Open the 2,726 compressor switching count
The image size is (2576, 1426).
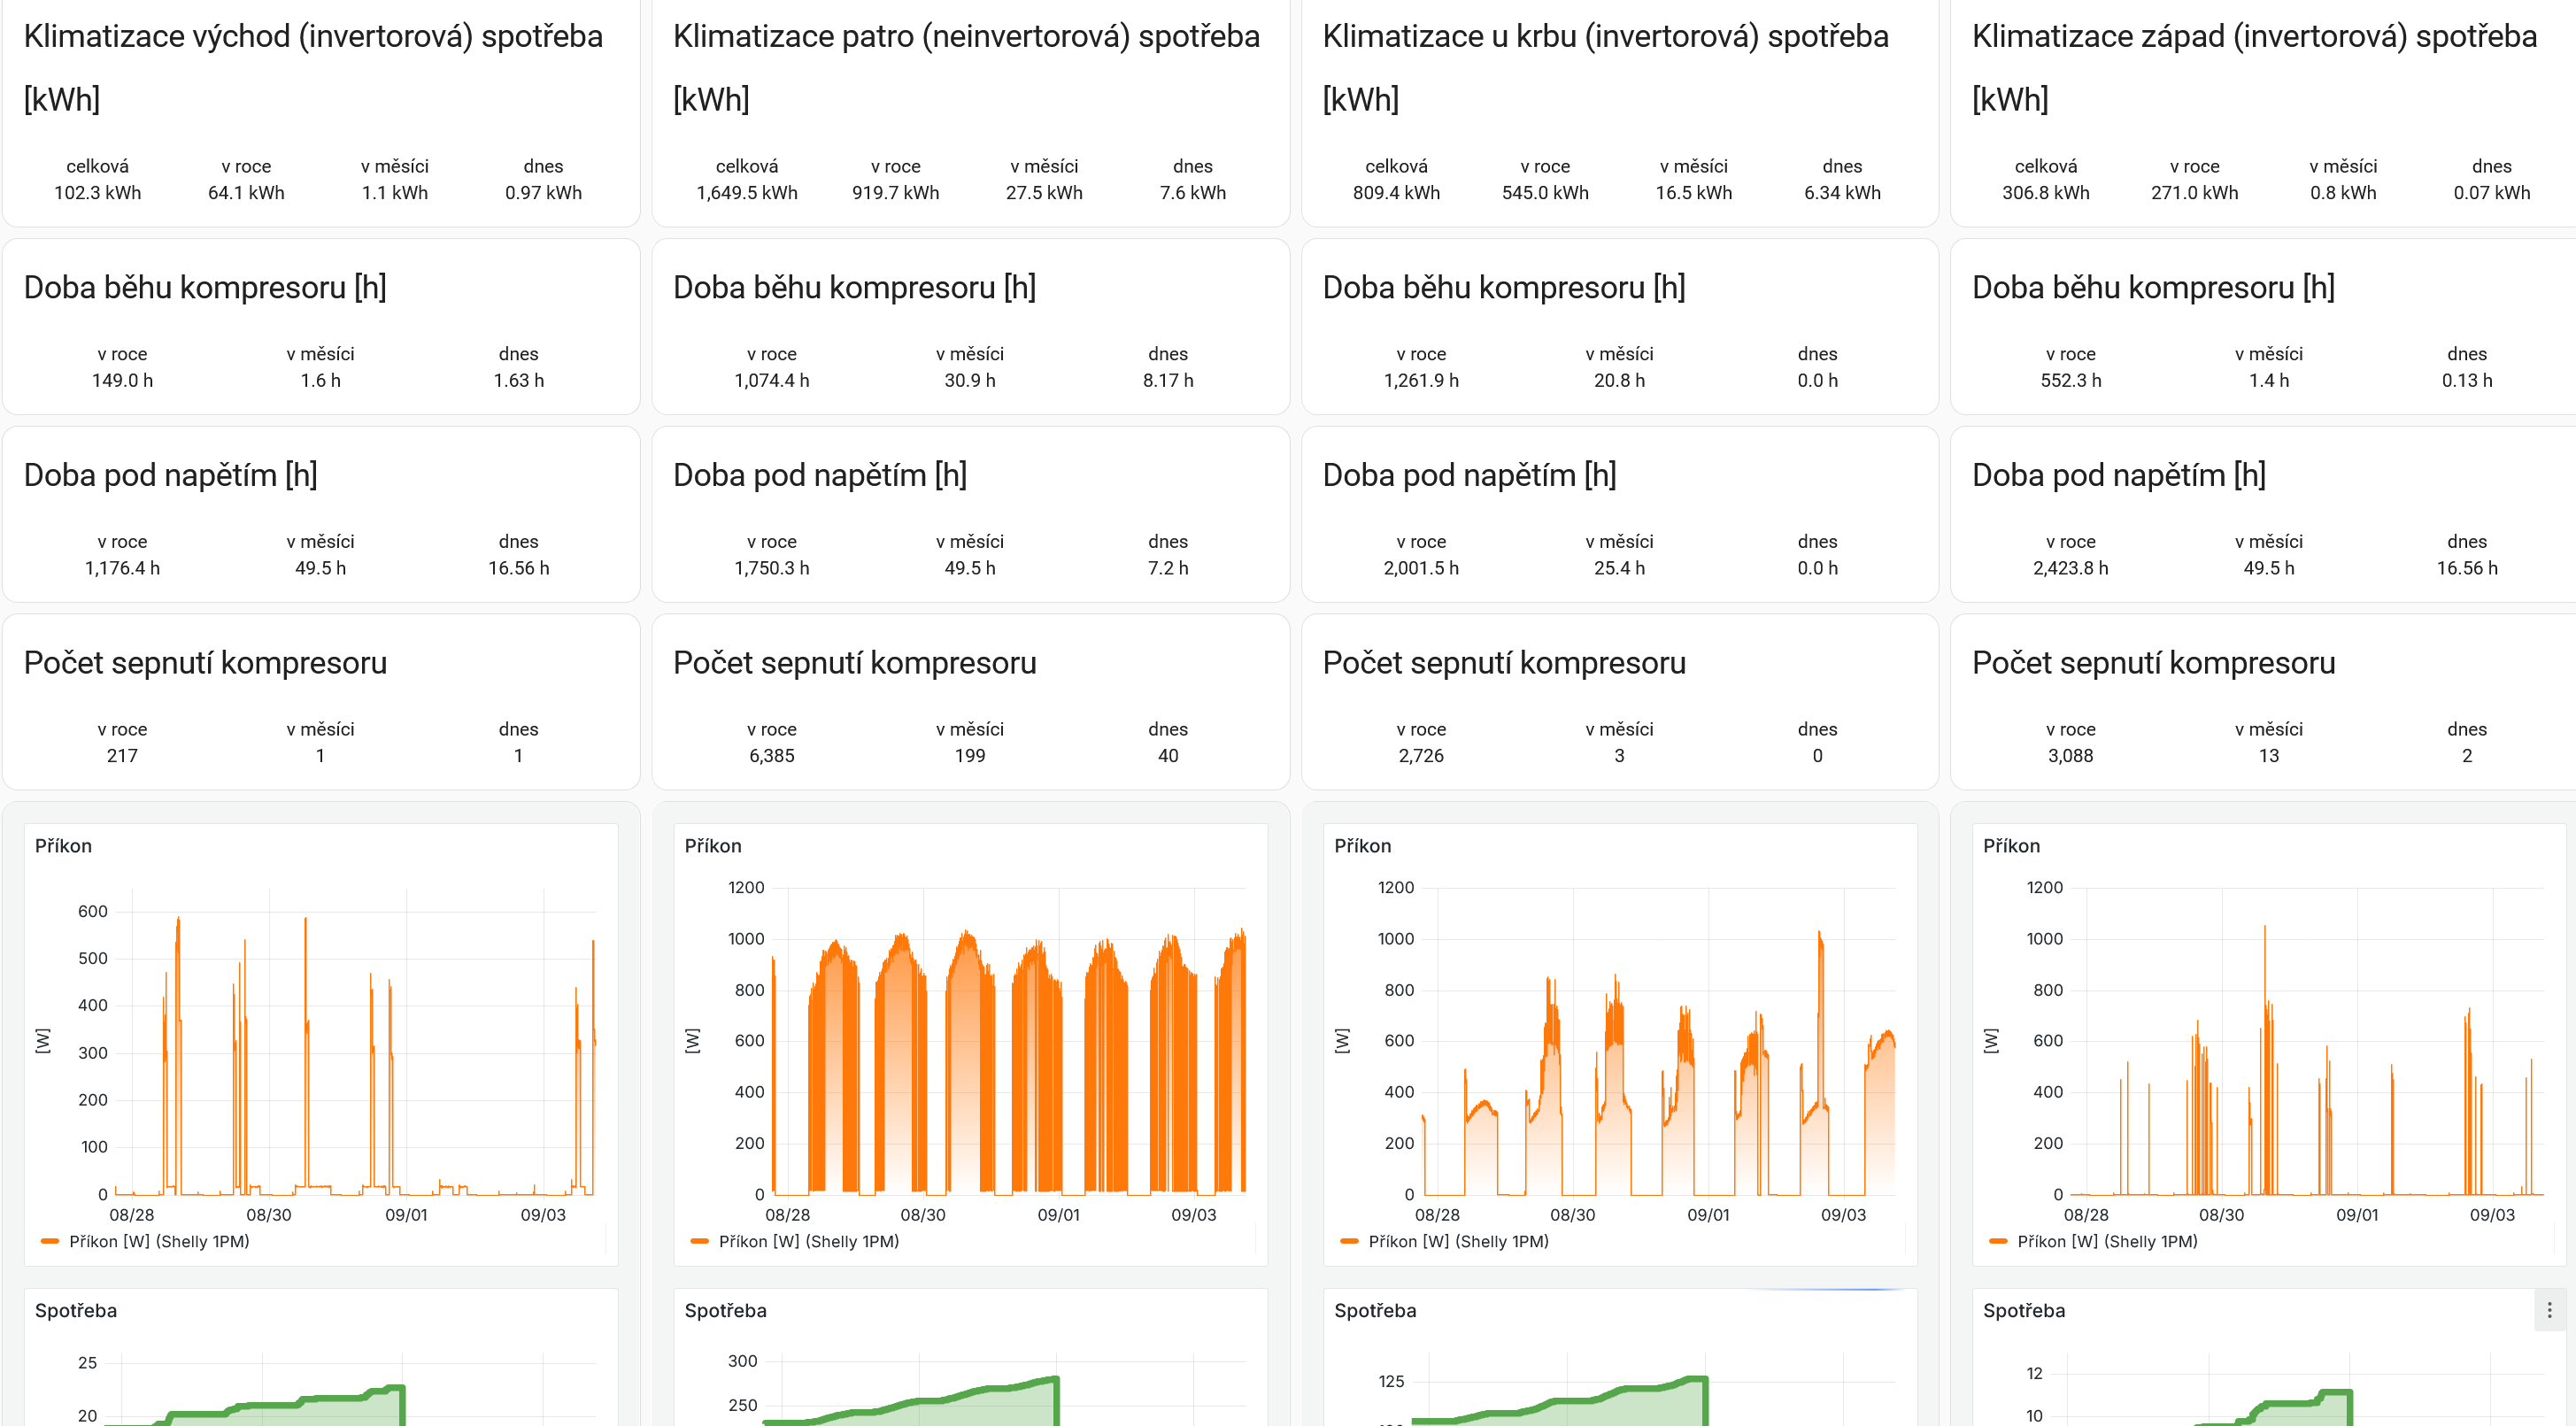tap(1420, 756)
